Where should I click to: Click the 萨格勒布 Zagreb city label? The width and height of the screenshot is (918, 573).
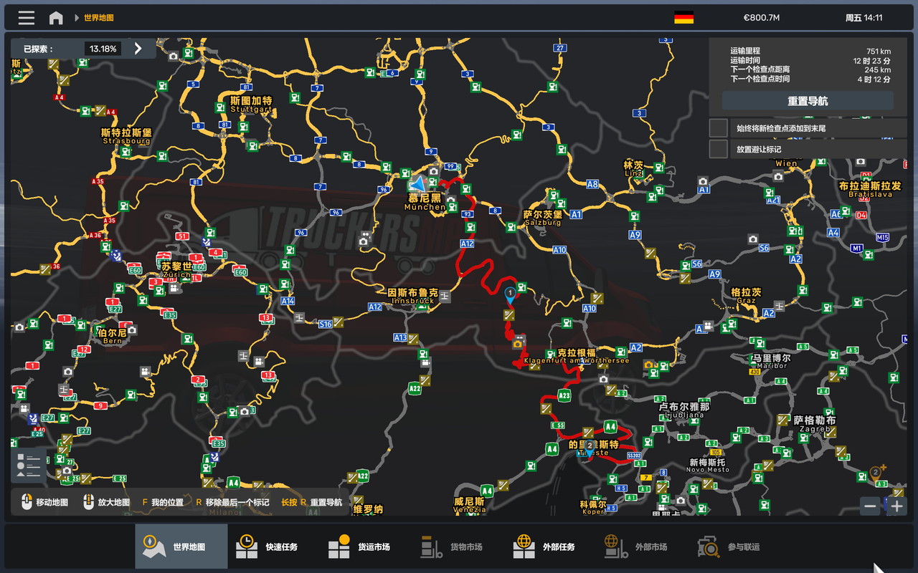(x=814, y=424)
